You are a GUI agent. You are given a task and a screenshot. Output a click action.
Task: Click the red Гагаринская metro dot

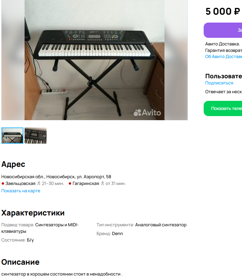click(70, 183)
